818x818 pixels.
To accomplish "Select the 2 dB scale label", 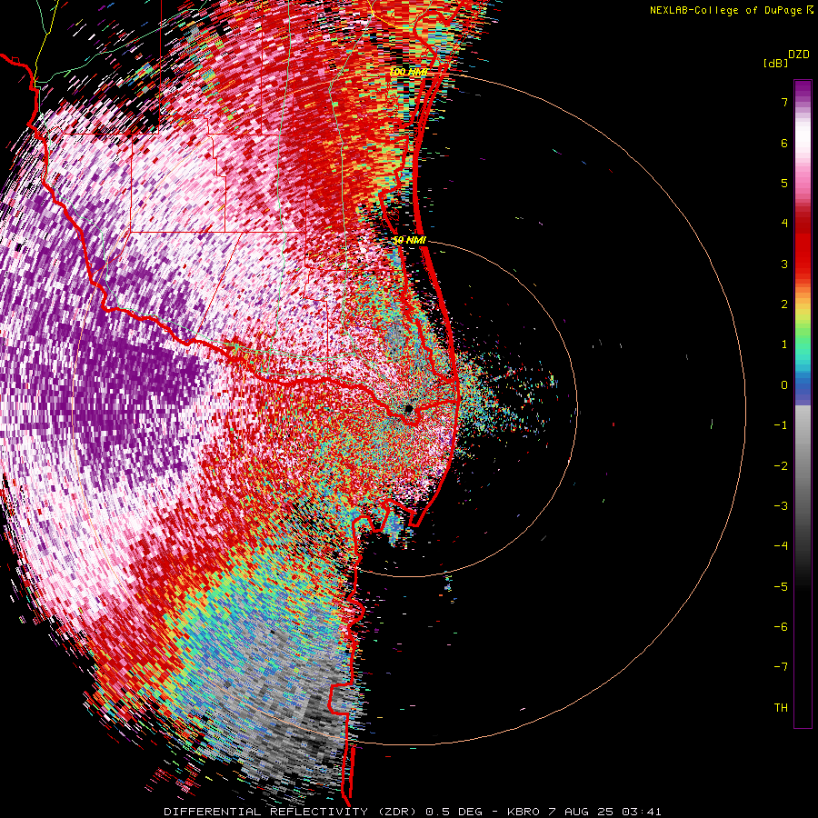I will [x=784, y=304].
